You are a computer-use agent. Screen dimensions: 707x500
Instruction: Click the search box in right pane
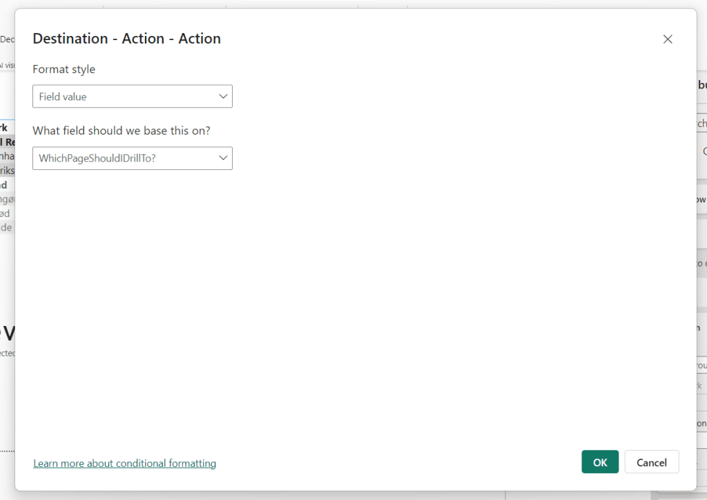pyautogui.click(x=701, y=124)
